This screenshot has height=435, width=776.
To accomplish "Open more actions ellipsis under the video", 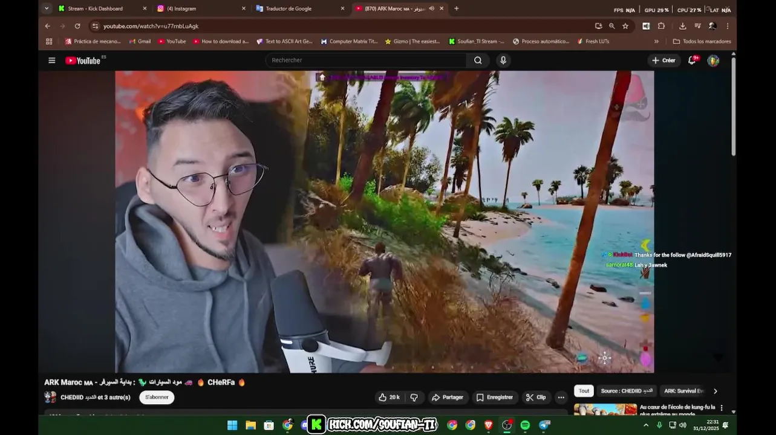I will click(561, 398).
